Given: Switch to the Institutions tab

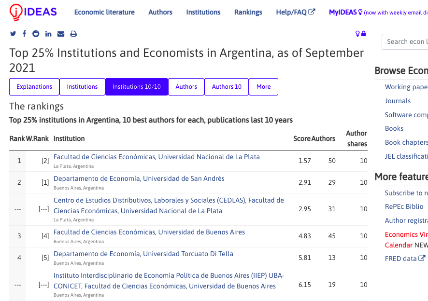Looking at the screenshot, I should (82, 87).
